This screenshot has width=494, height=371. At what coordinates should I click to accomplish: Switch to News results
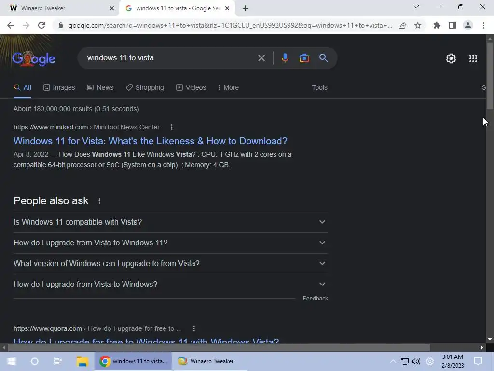[x=100, y=88]
